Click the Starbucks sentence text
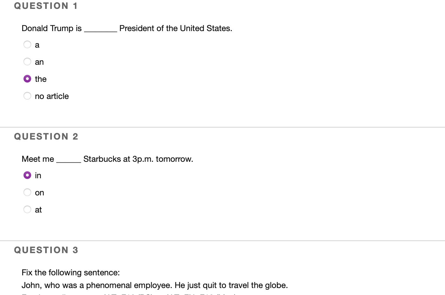Image resolution: width=445 pixels, height=295 pixels. 107,159
